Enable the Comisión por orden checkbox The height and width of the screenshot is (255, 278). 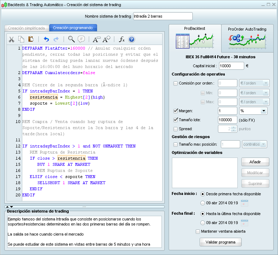coord(176,83)
